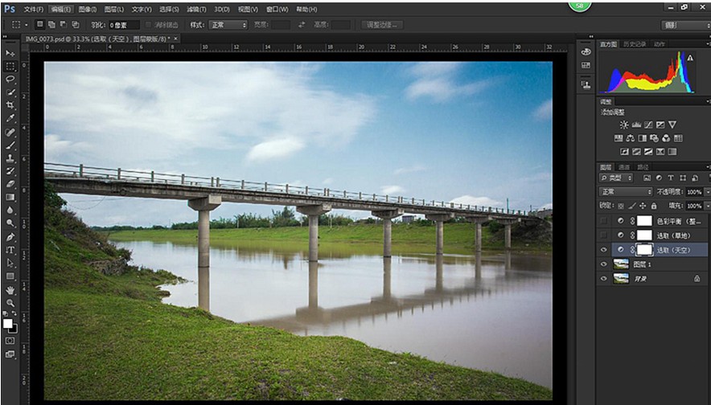The width and height of the screenshot is (711, 405).
Task: Open the marquee tool preset picker arrow
Action: [x=27, y=25]
